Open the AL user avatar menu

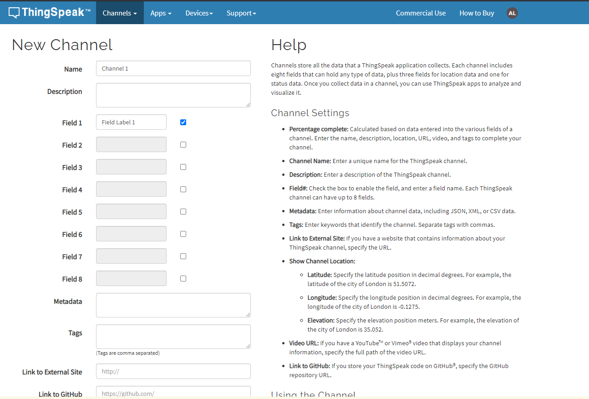pyautogui.click(x=512, y=13)
